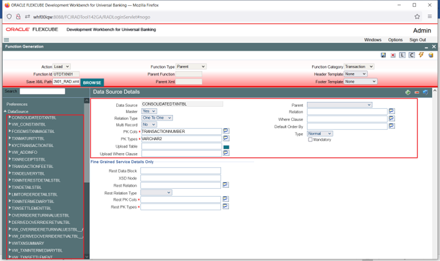Select LIMITORDERDETAILSTBL data source

pyautogui.click(x=34, y=194)
